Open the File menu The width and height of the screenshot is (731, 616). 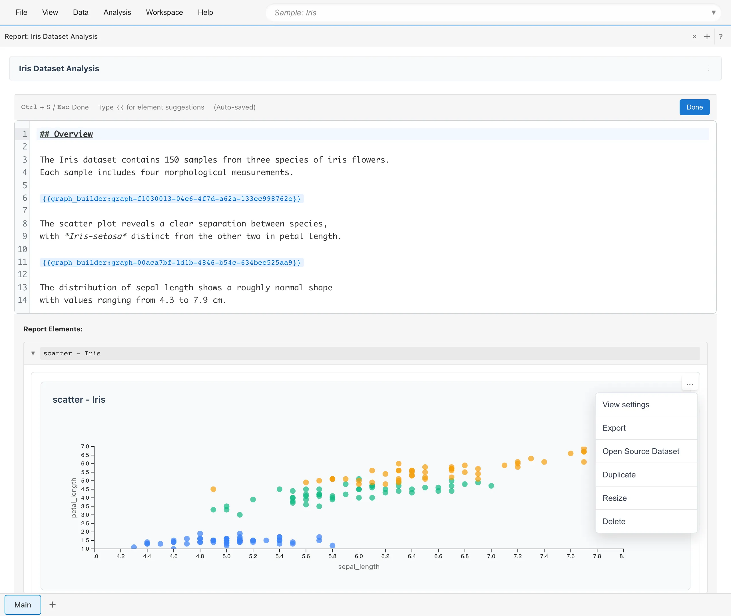[21, 13]
